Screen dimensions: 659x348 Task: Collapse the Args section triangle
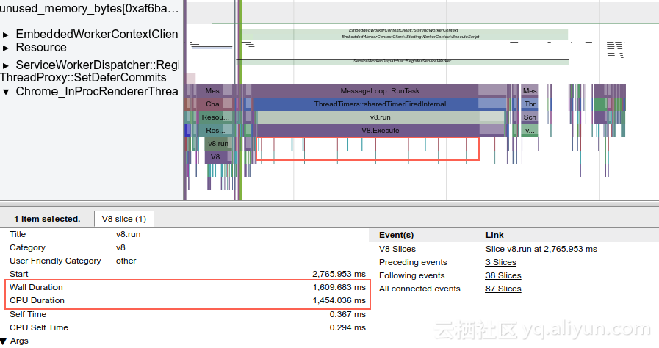tap(4, 341)
